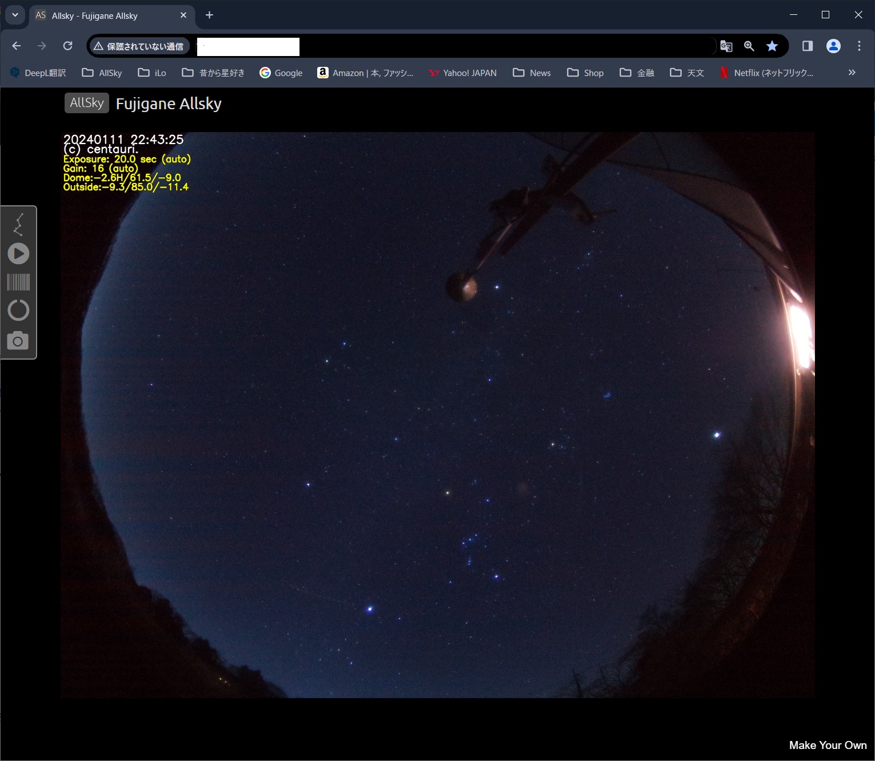Image resolution: width=875 pixels, height=761 pixels.
Task: Expand the tab search dropdown arrow
Action: pos(15,15)
